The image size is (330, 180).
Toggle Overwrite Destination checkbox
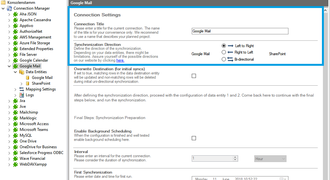point(194,76)
